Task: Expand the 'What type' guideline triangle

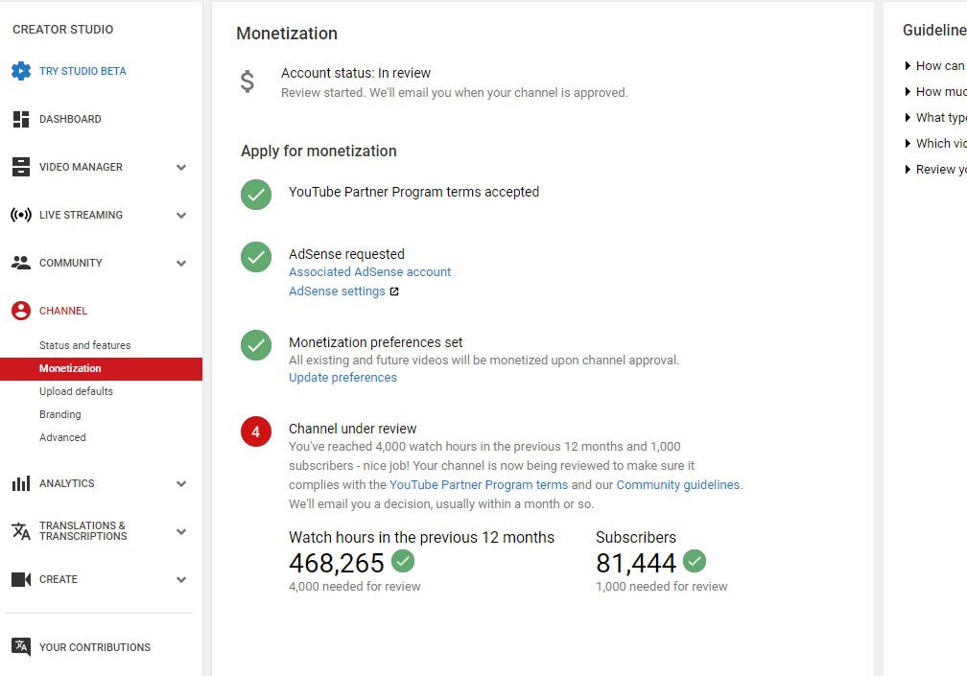Action: click(908, 118)
